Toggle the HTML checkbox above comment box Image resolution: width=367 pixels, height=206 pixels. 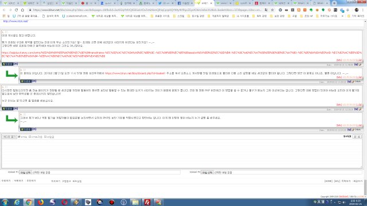coord(19,137)
